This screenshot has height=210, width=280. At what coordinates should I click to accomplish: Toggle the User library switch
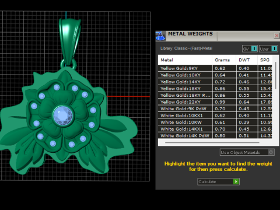coord(268,49)
